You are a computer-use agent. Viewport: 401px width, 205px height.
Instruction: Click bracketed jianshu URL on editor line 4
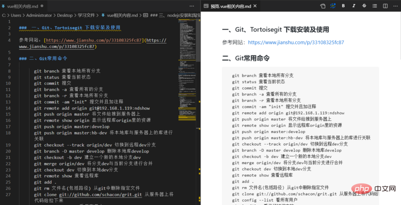pos(93,40)
